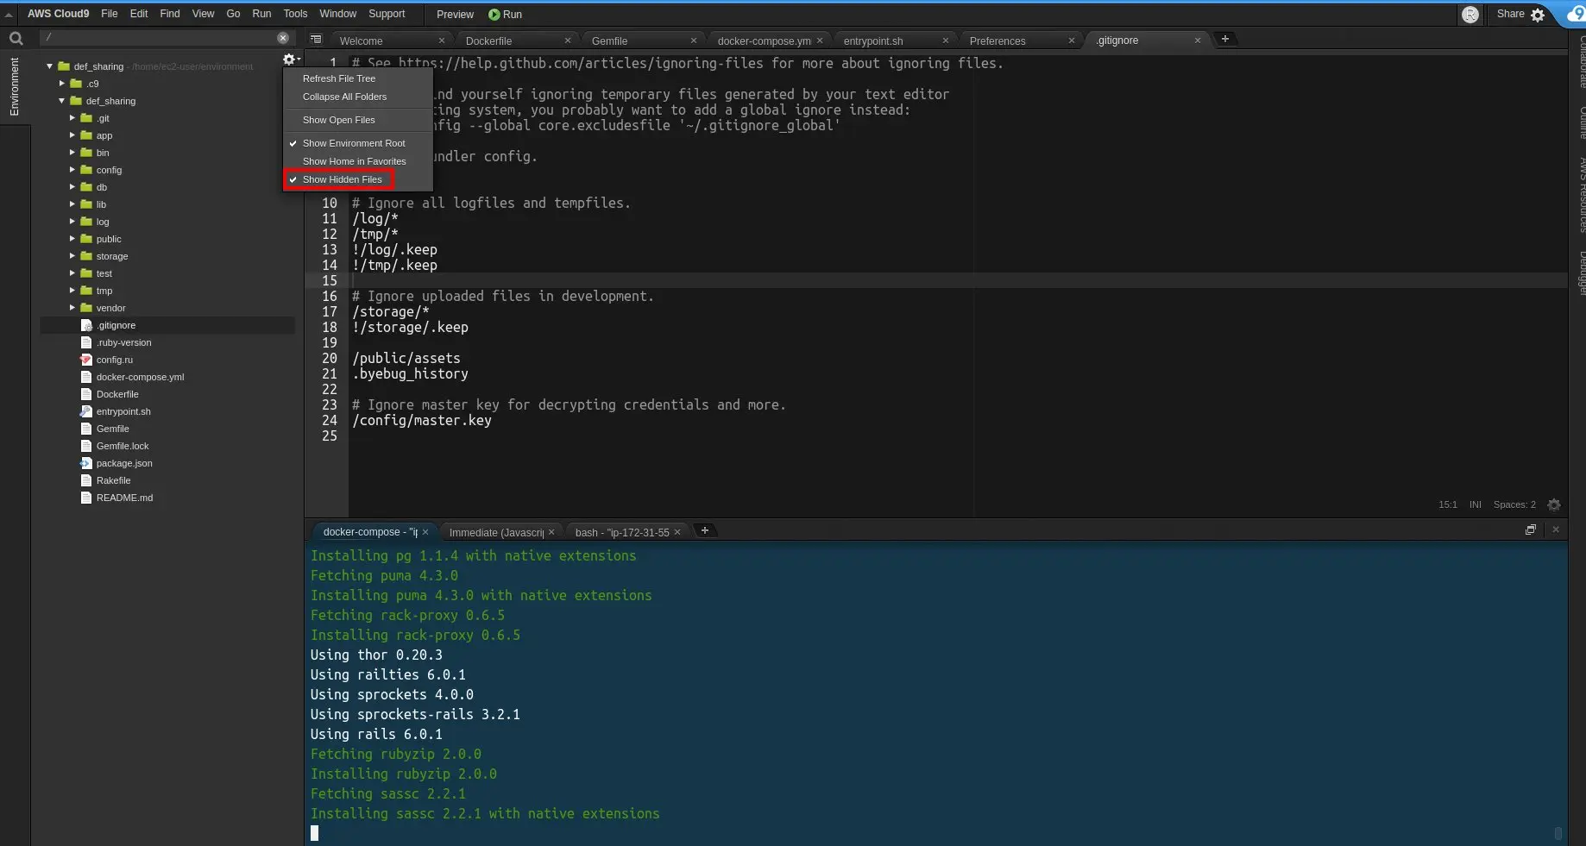Toggle Show Home in Favorites option

357,161
